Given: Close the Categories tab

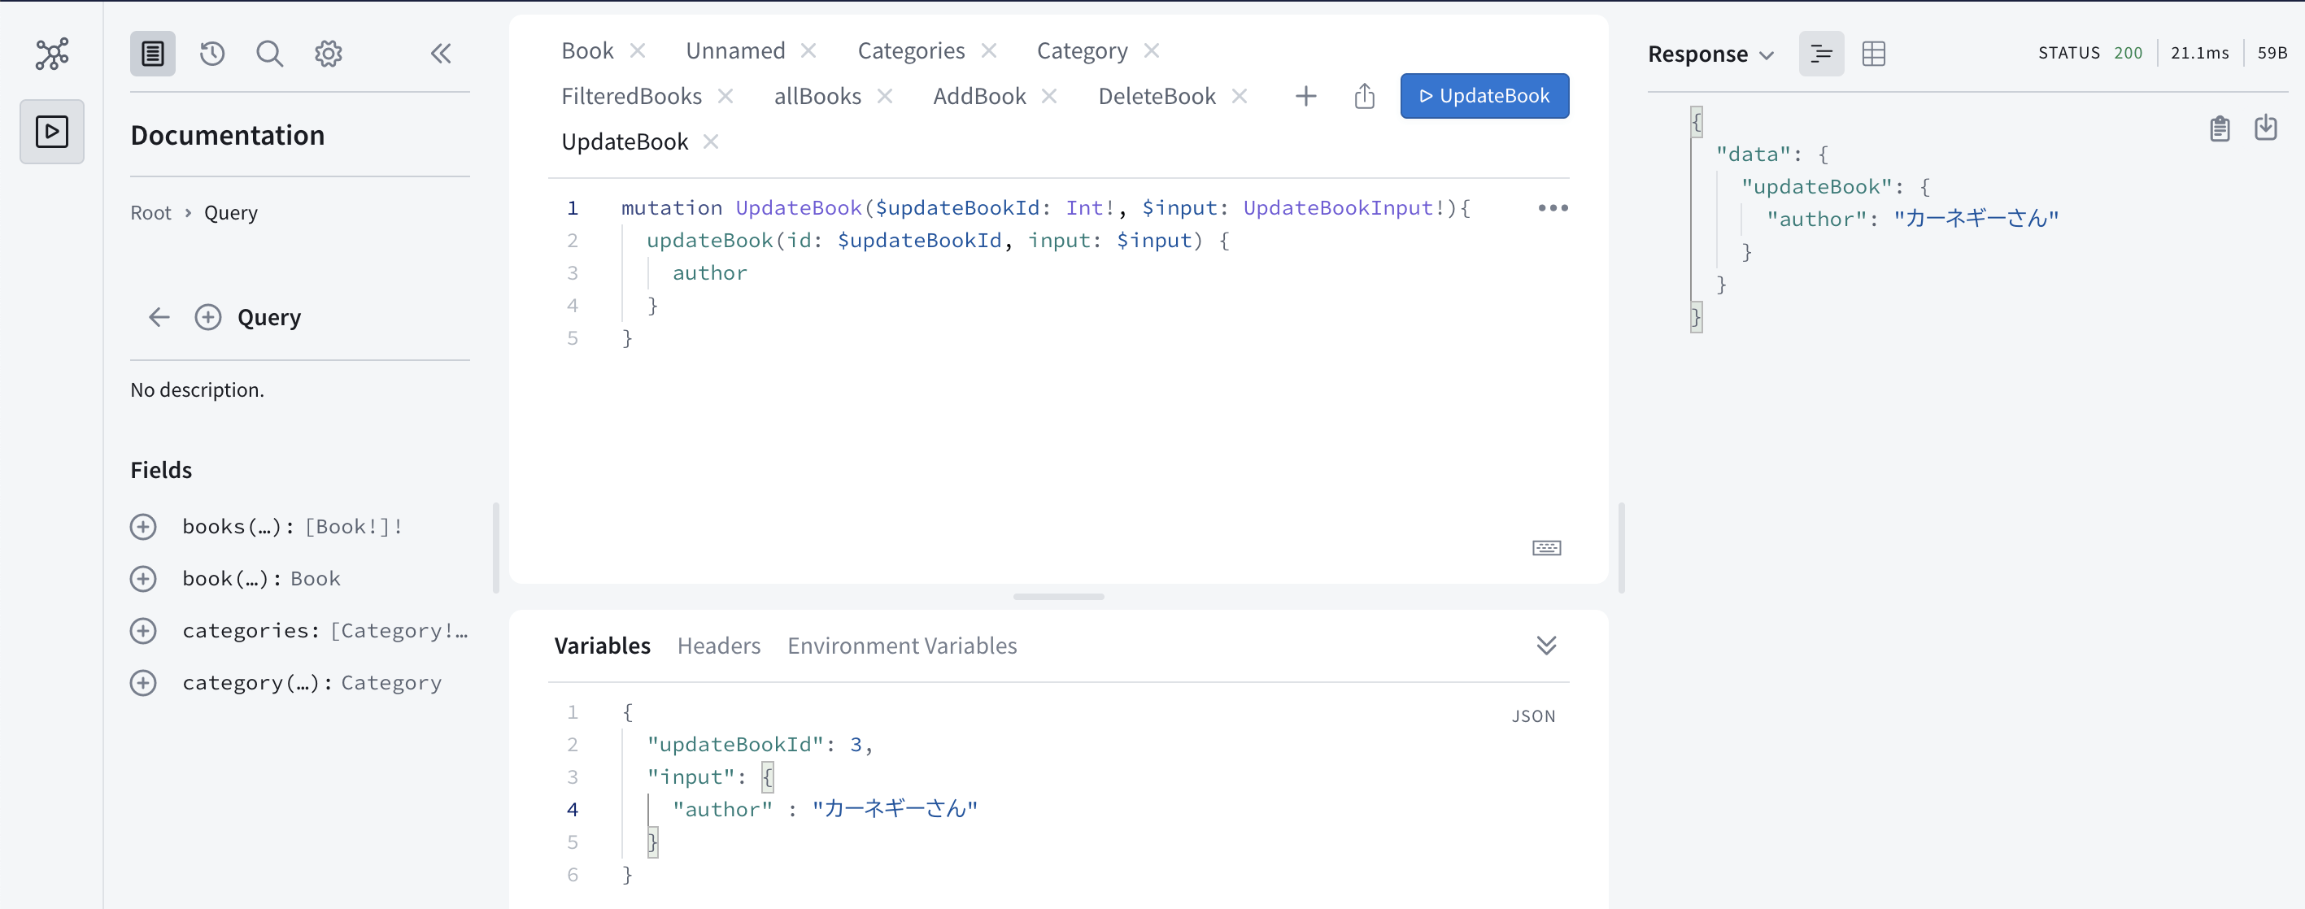Looking at the screenshot, I should point(988,50).
